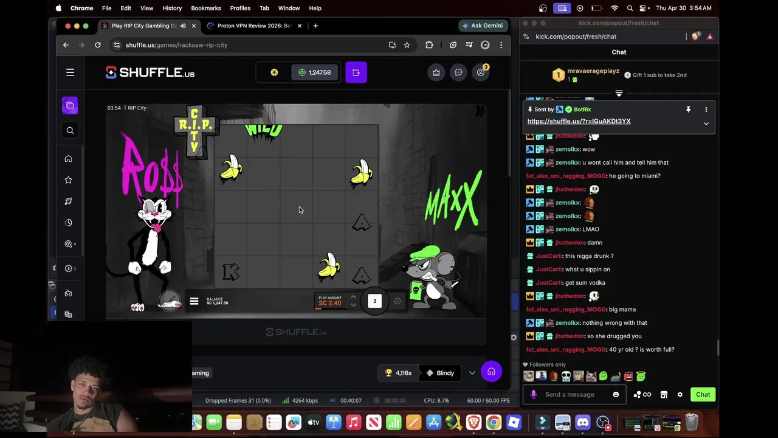Open the channel points infinity icon
This screenshot has height=438, width=778.
[642, 394]
